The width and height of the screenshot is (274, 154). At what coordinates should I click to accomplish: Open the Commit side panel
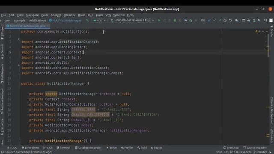click(2, 51)
